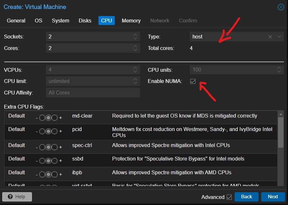Open the CPU Type dropdown
This screenshot has height=205, width=288.
coord(279,37)
